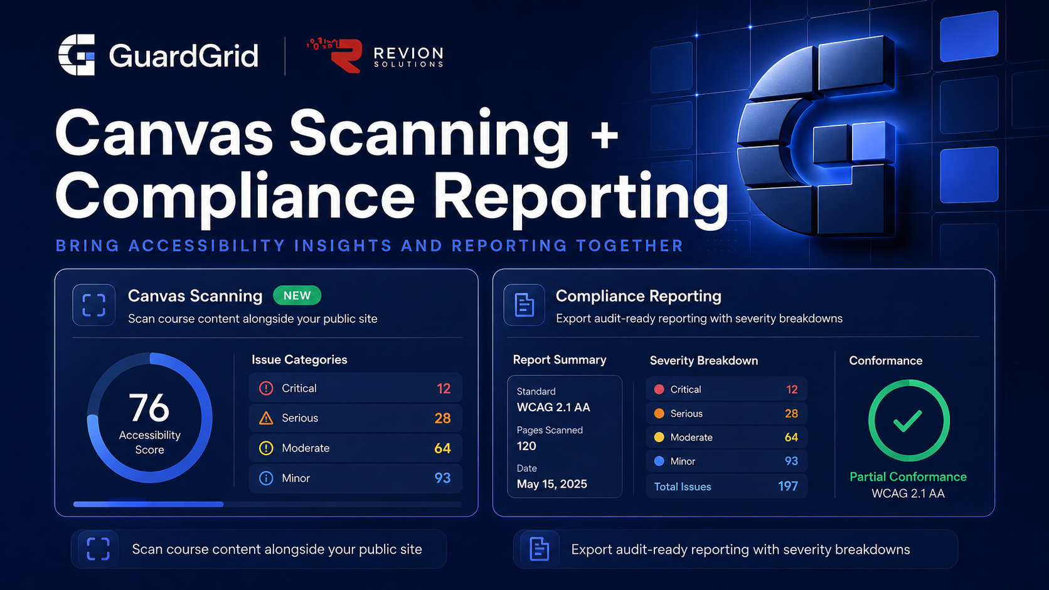Screen dimensions: 1049x590
Task: Click the GuardGrid brand name text
Action: point(183,56)
